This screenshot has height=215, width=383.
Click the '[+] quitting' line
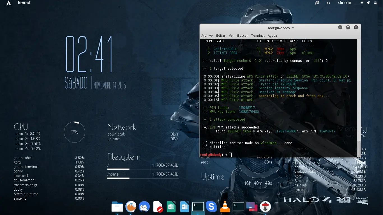point(214,147)
